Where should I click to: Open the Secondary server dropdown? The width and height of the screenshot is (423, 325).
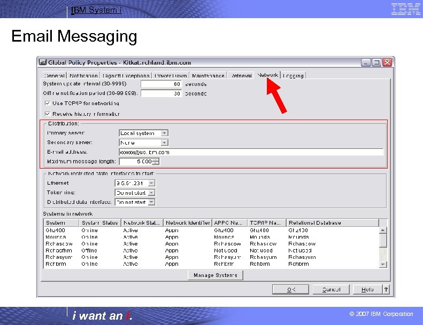point(164,142)
